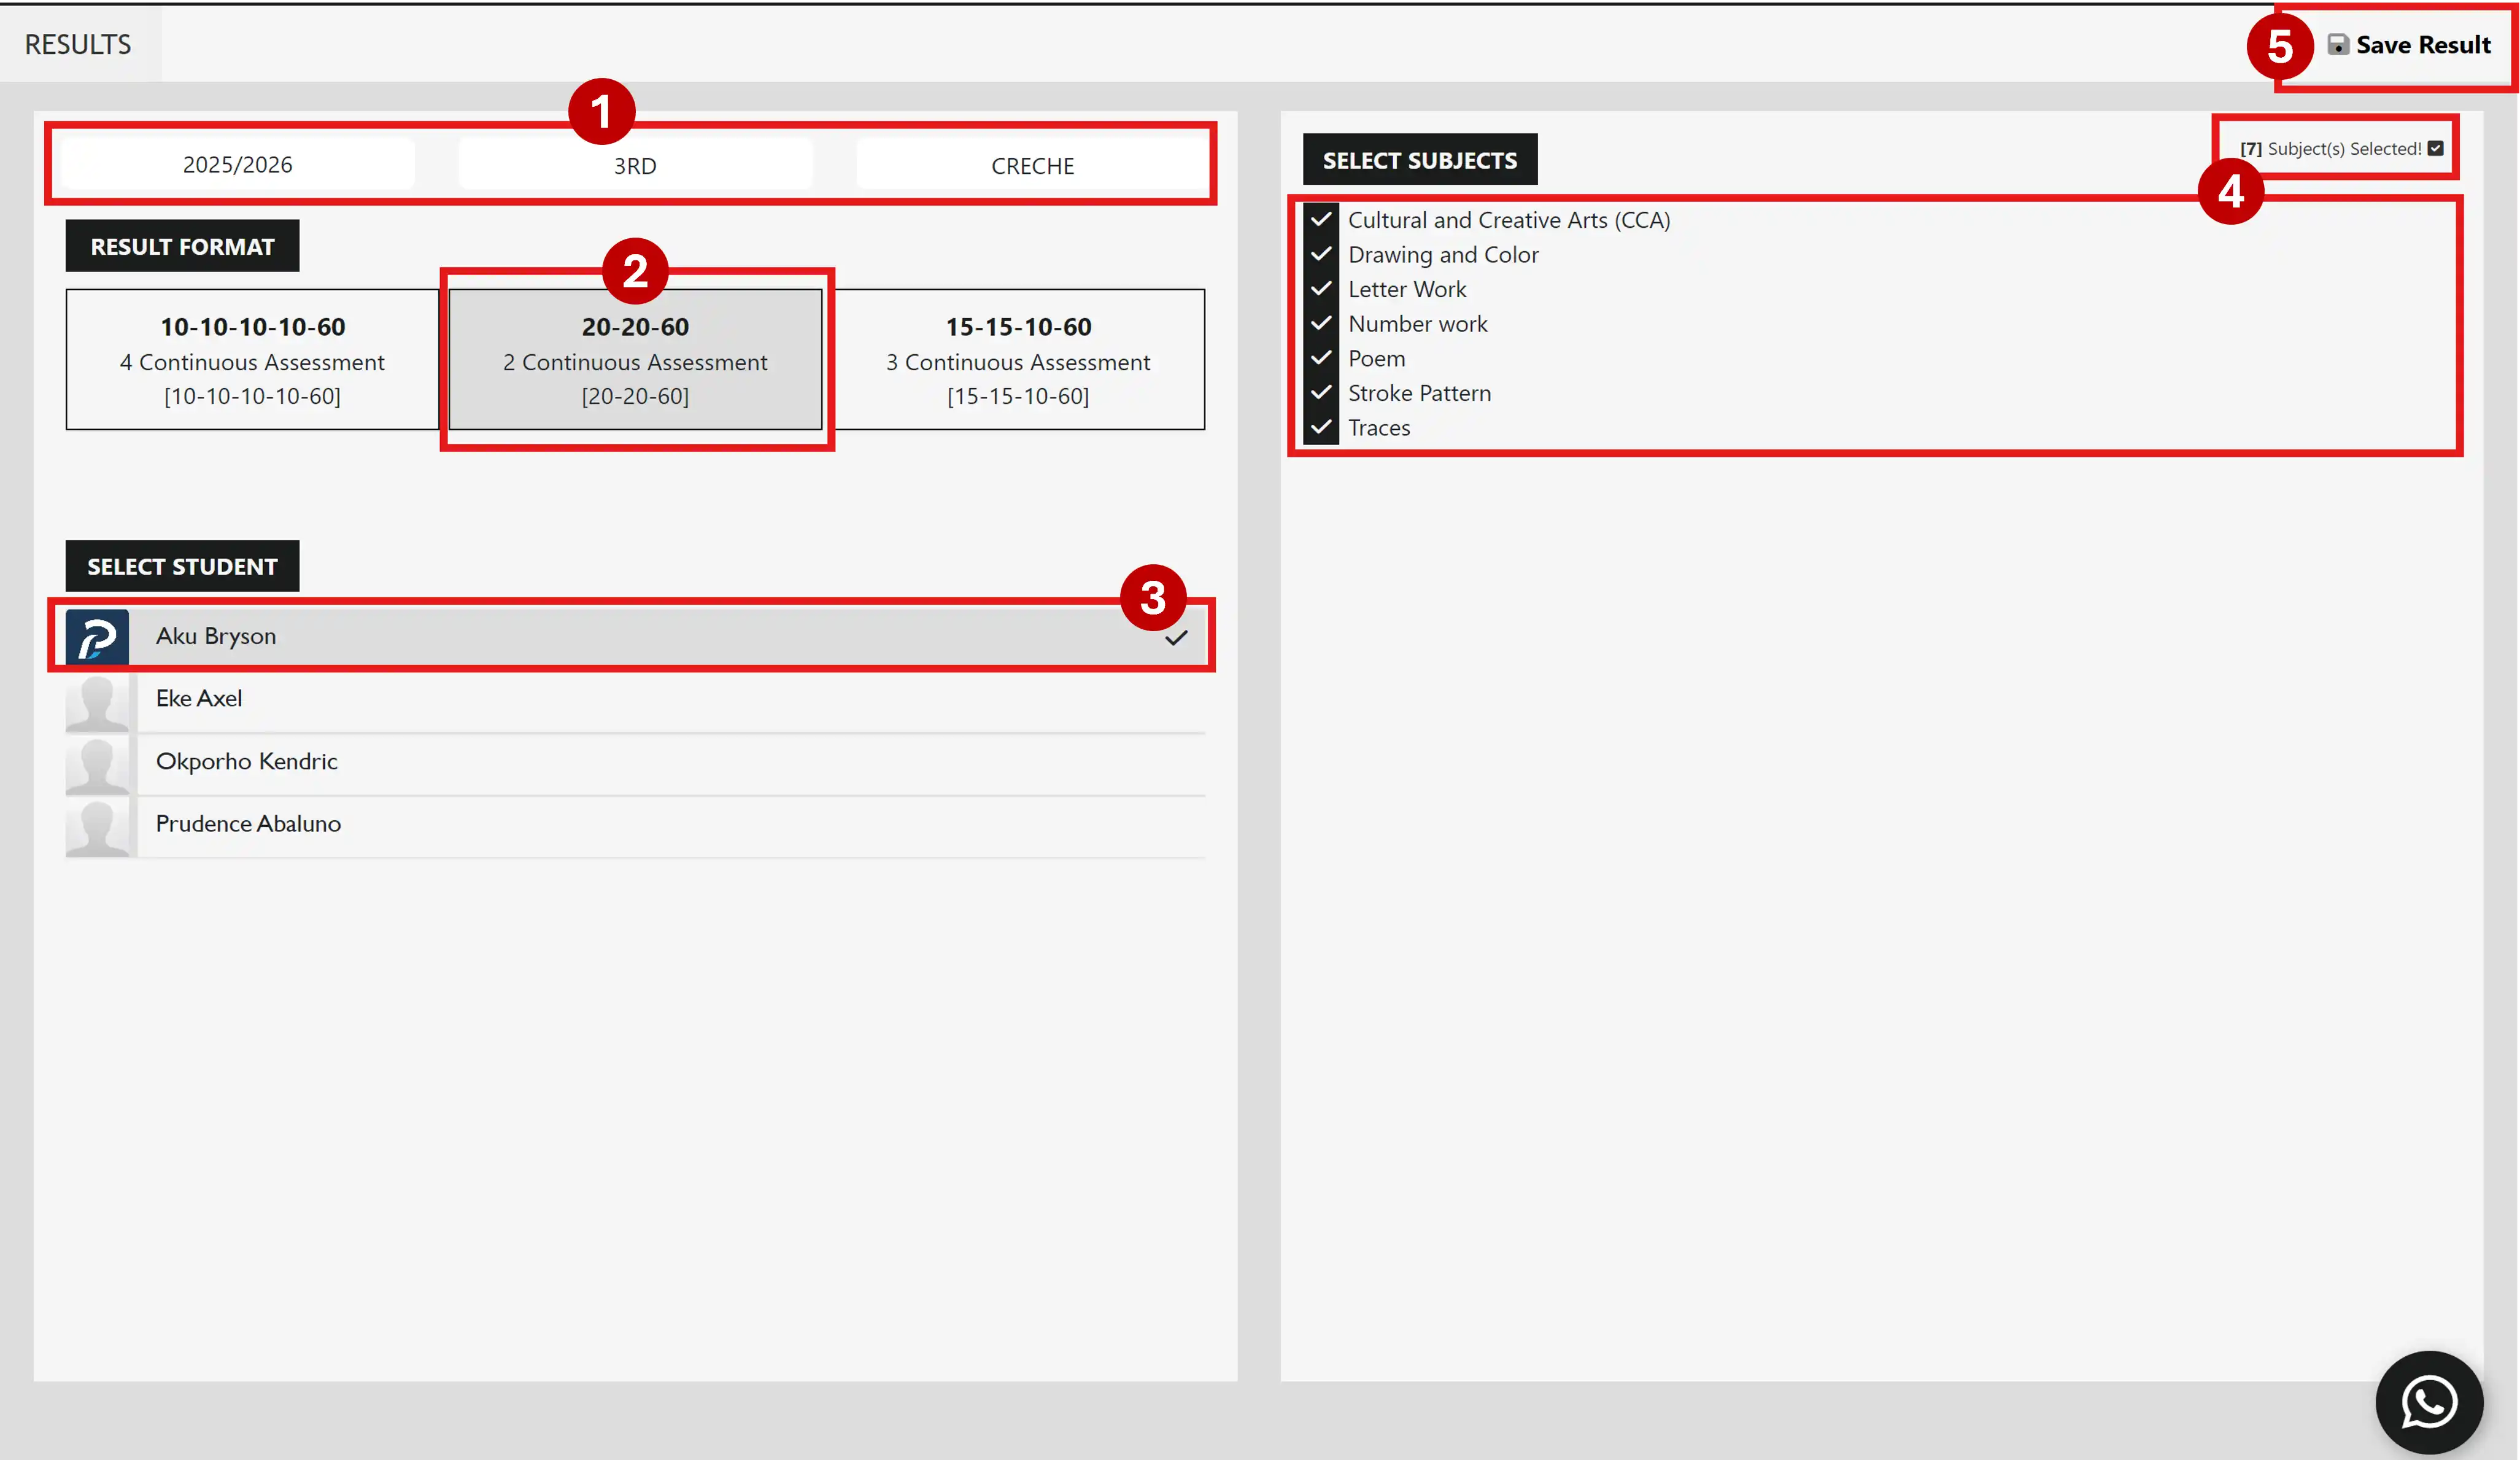This screenshot has height=1460, width=2520.
Task: Toggle the Subject(s) Selected select-all checkbox
Action: (2436, 148)
